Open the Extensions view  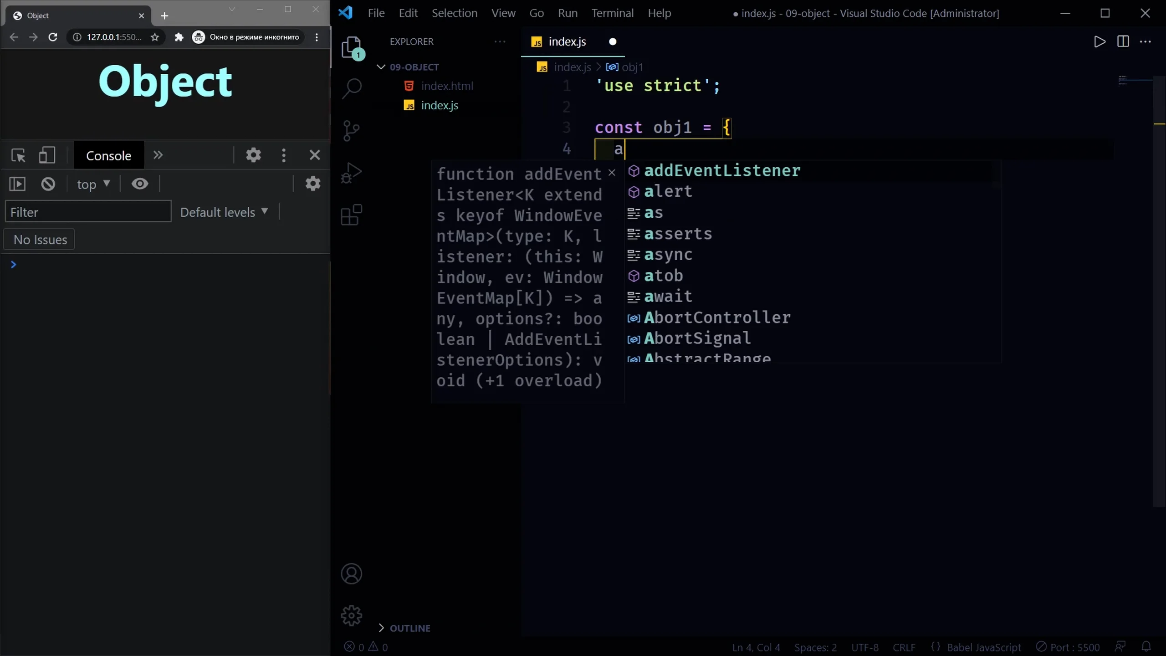pyautogui.click(x=352, y=215)
